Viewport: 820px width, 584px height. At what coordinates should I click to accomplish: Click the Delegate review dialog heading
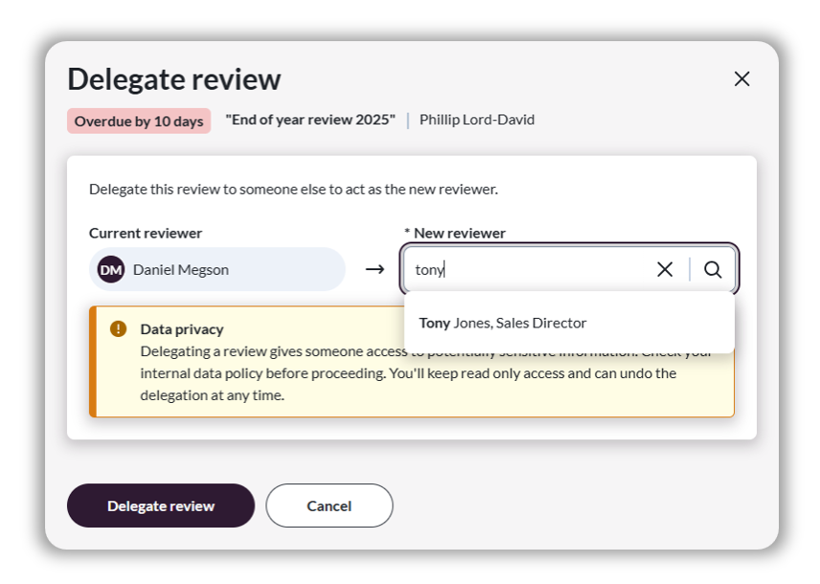(174, 79)
